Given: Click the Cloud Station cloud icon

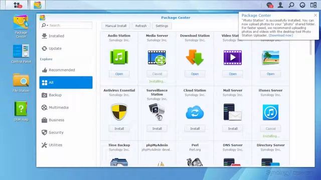Looking at the screenshot, I should (195, 112).
